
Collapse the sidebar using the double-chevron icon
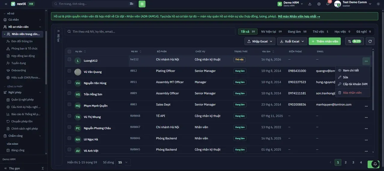[x=6, y=4]
